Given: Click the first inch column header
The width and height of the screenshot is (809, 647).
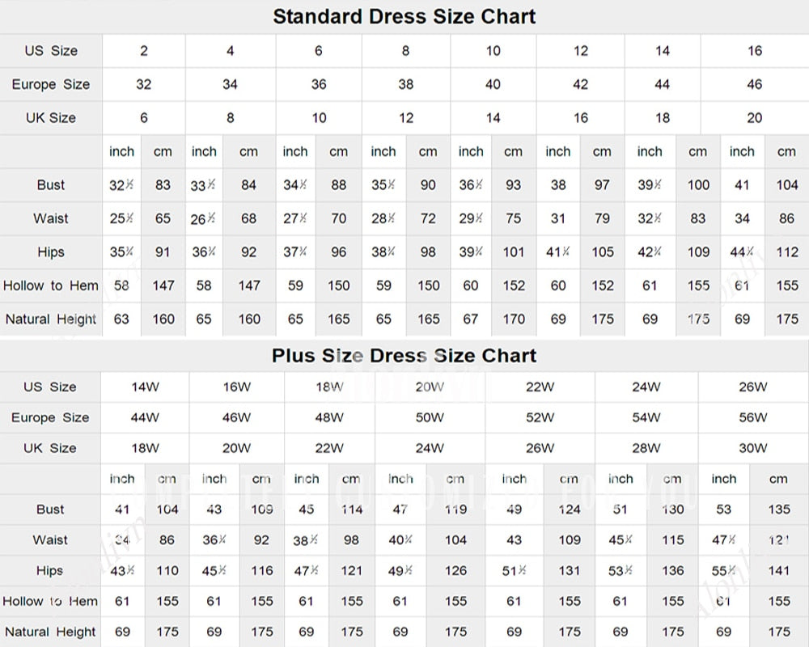Looking at the screenshot, I should [x=121, y=151].
